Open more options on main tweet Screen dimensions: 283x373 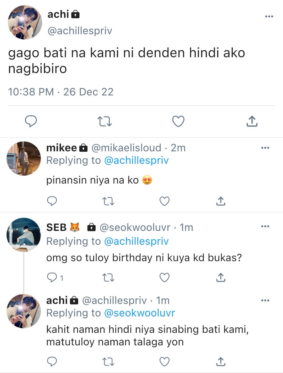click(269, 16)
